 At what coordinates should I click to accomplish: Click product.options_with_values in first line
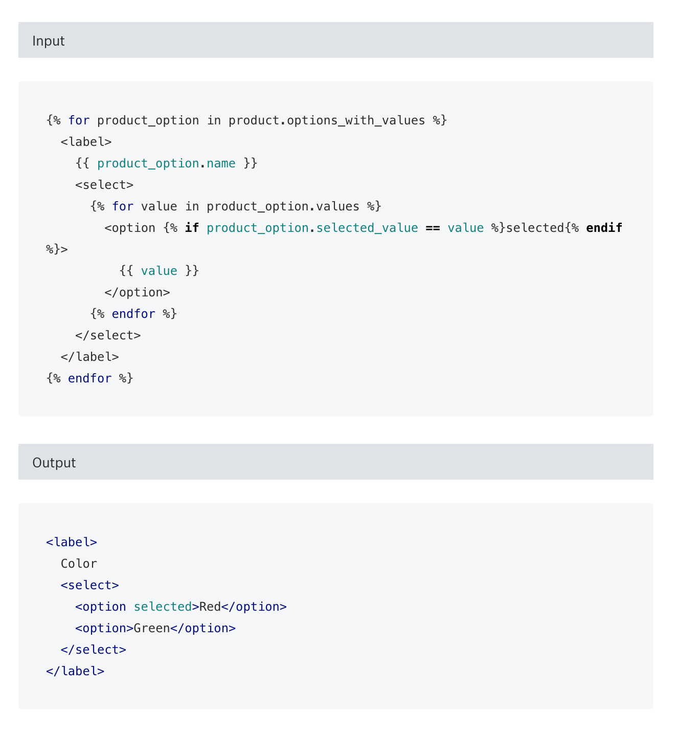click(326, 121)
